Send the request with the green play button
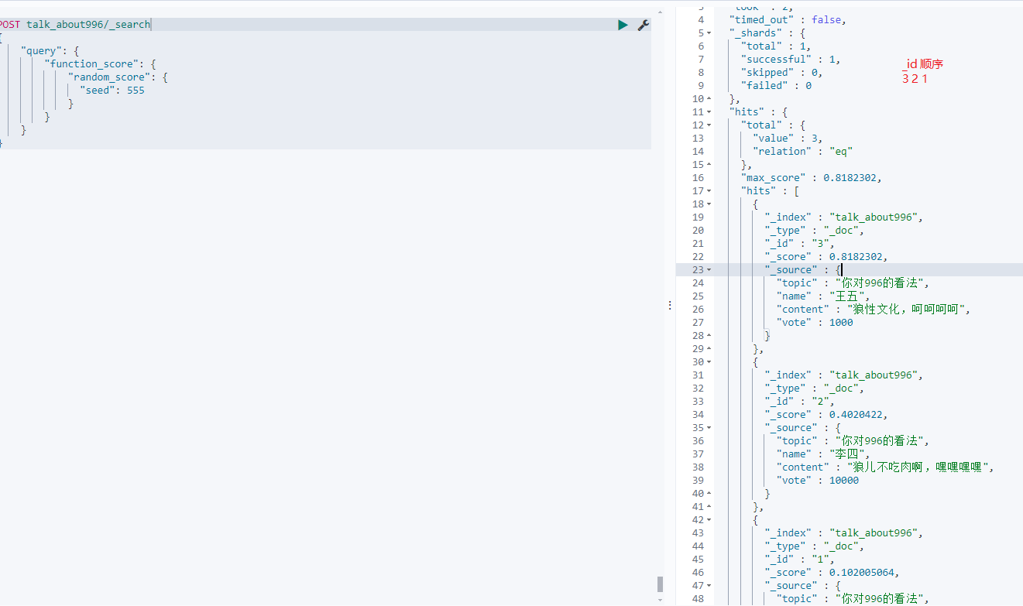Image resolution: width=1023 pixels, height=606 pixels. click(x=623, y=25)
